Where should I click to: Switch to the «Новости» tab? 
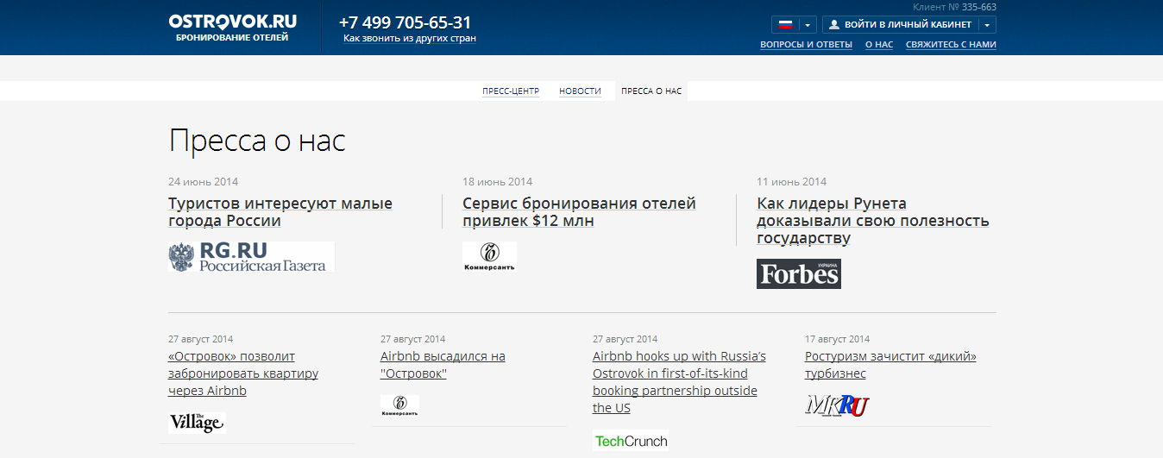[x=580, y=91]
